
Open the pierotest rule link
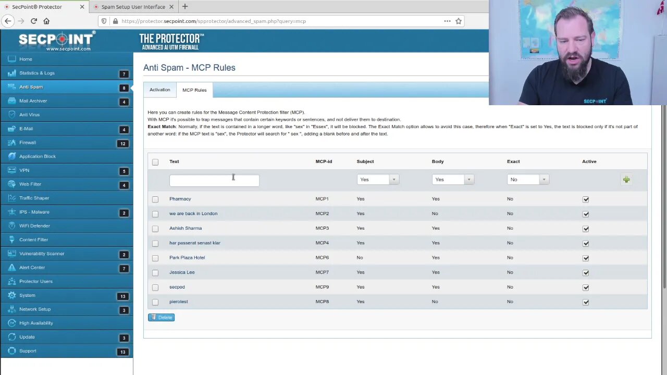point(179,302)
